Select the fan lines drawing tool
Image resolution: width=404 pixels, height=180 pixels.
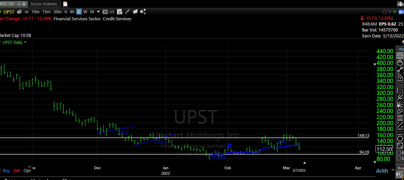pos(400,104)
